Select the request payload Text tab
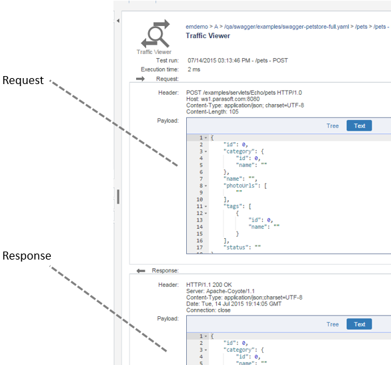 tap(360, 125)
